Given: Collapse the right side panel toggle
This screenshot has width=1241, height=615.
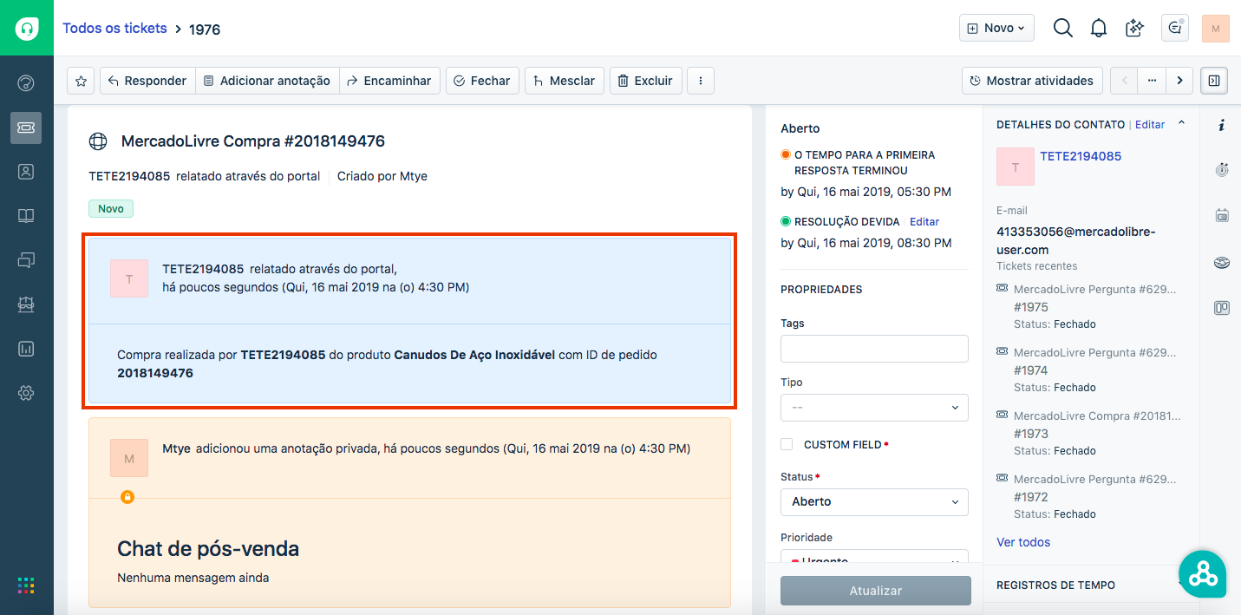Looking at the screenshot, I should click(x=1214, y=81).
